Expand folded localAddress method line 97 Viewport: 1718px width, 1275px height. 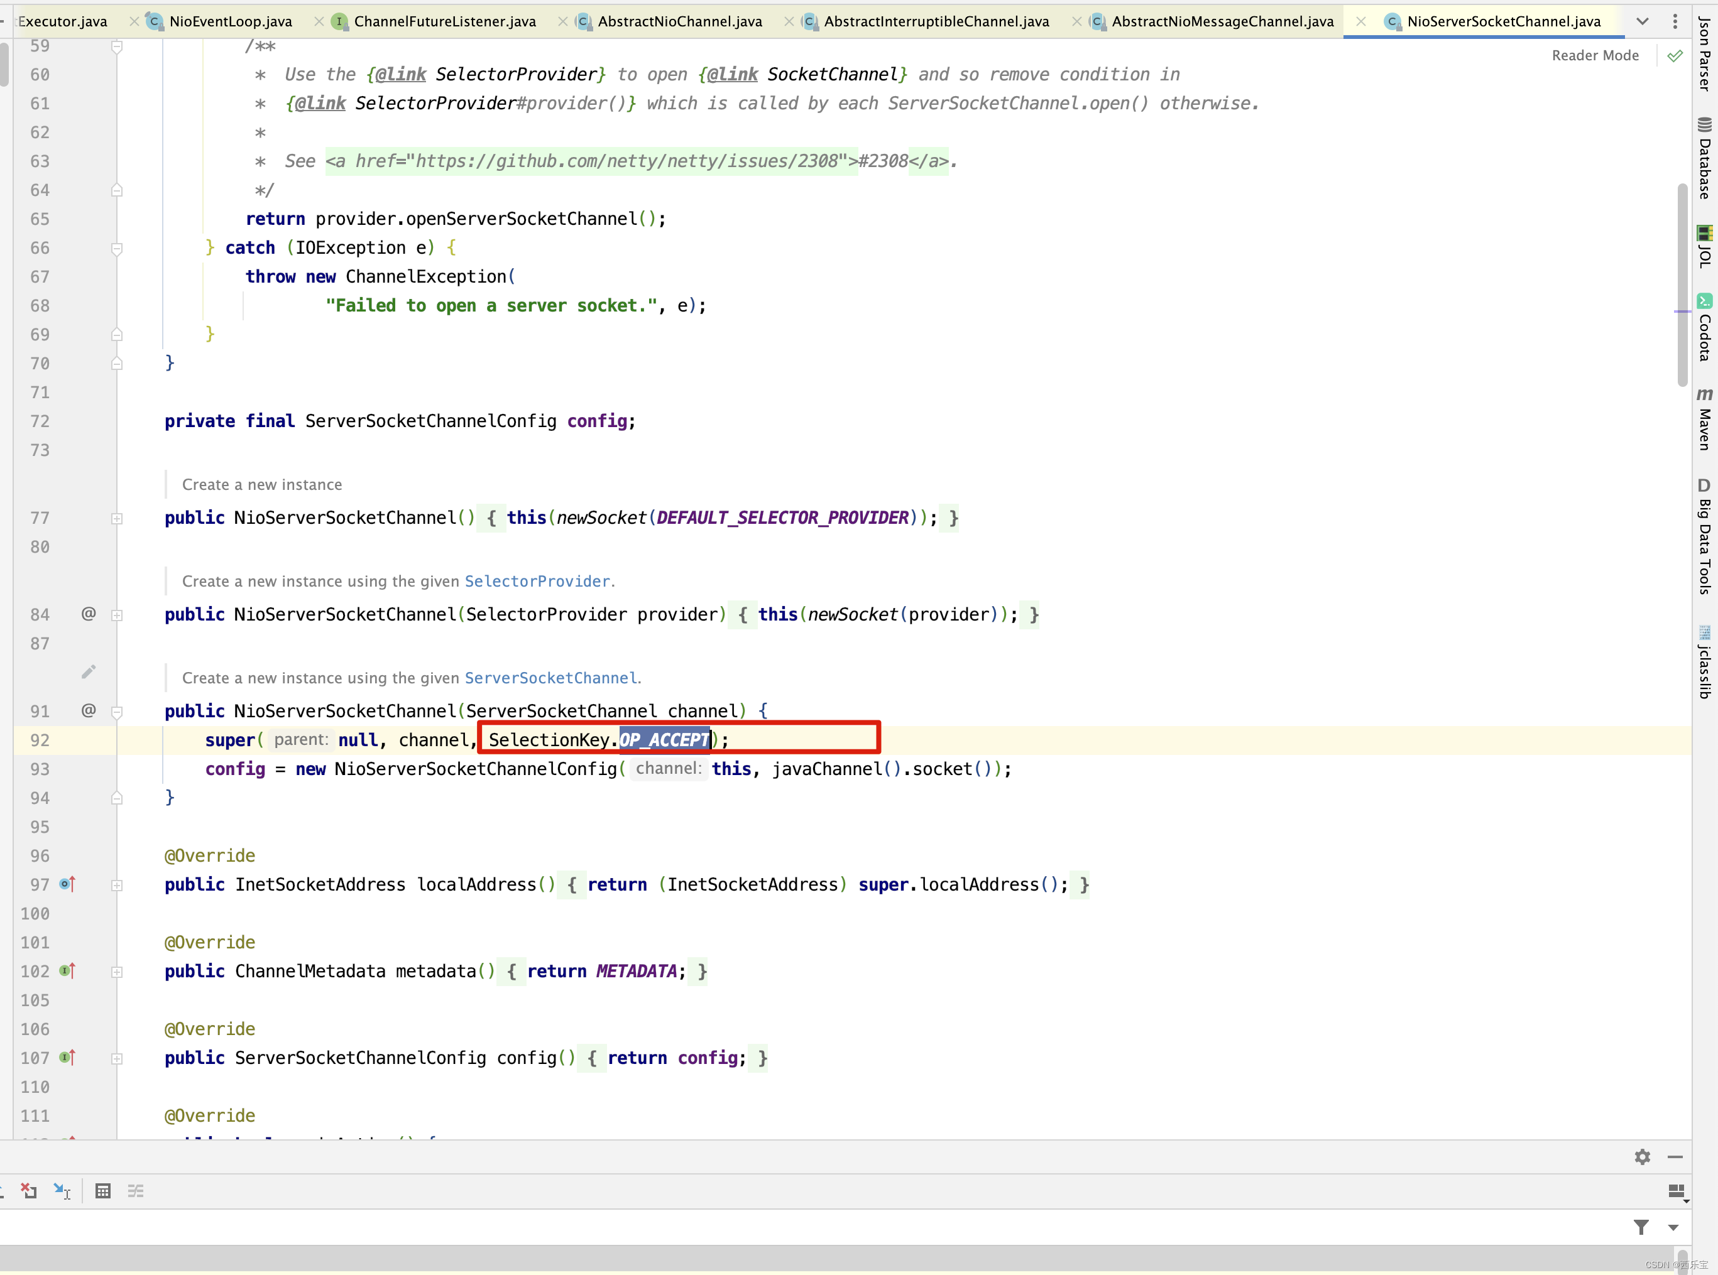pos(117,885)
